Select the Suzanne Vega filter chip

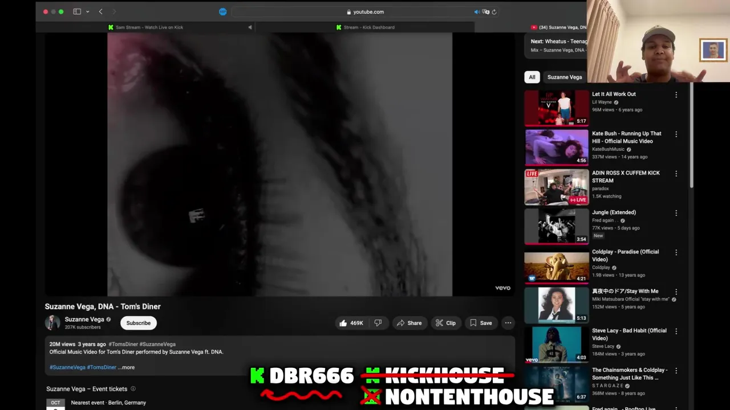pos(565,77)
